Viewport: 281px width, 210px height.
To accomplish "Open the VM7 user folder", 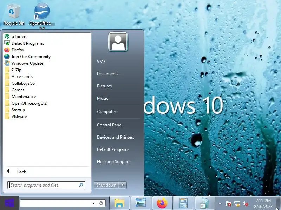I will pos(101,62).
